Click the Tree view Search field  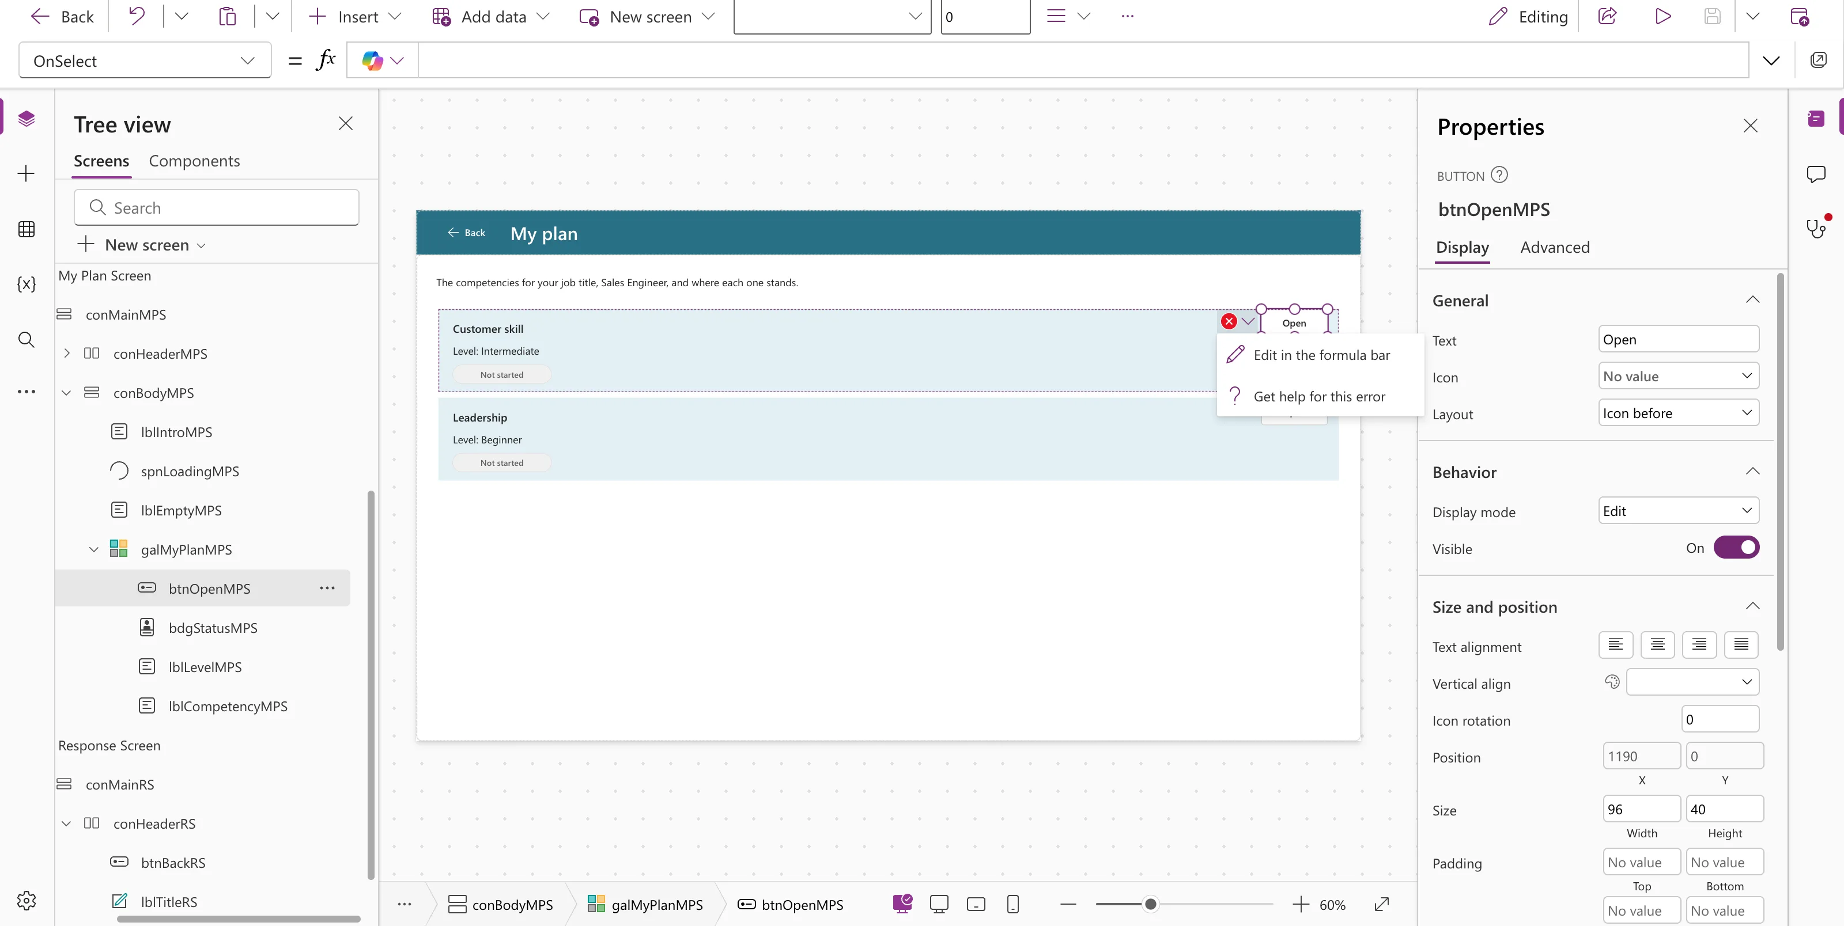pyautogui.click(x=216, y=207)
